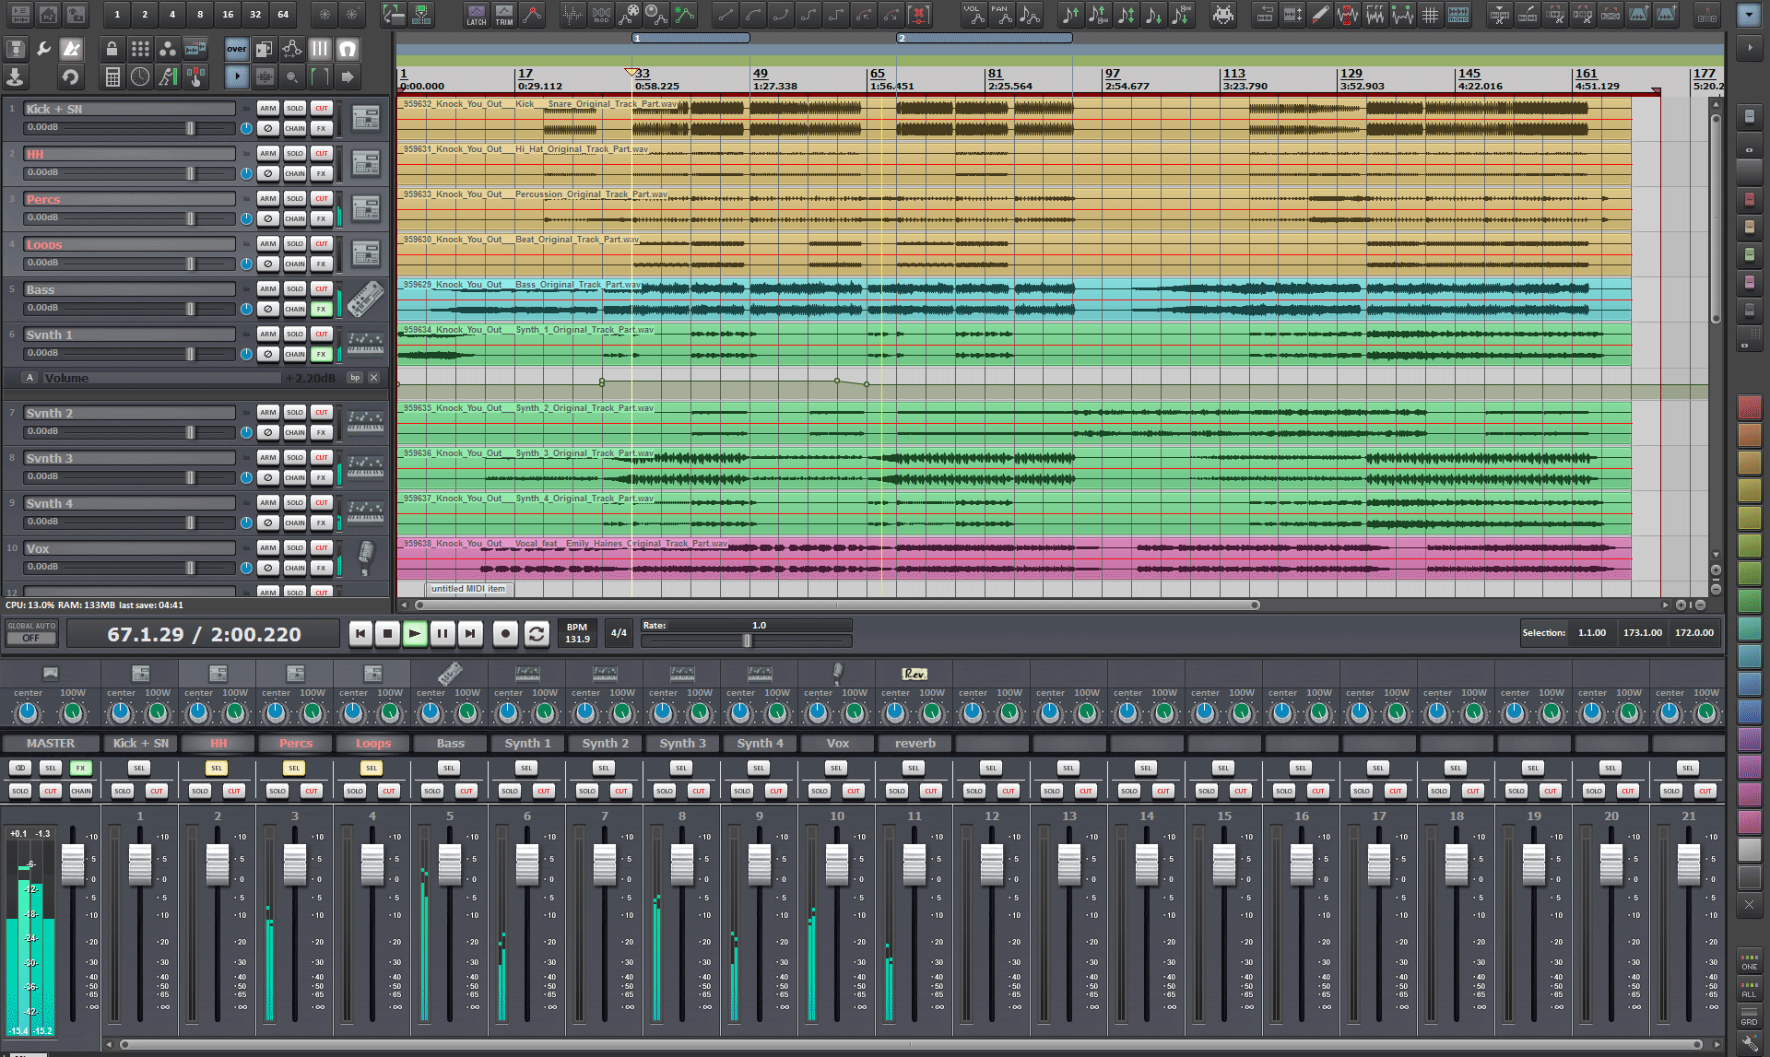
Task: Click the 'bp' bypass button on Volume envelope
Action: 355,378
